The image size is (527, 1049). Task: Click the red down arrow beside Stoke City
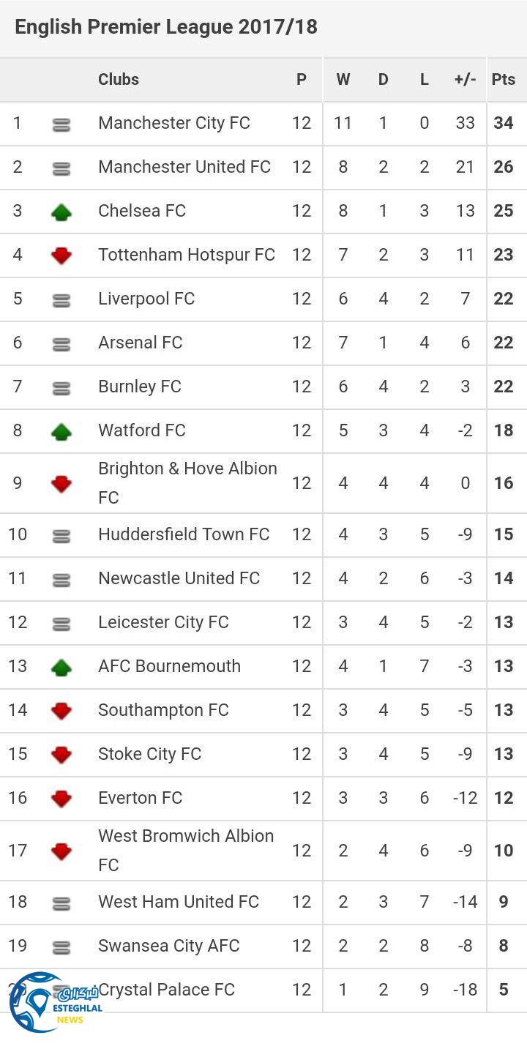click(61, 755)
